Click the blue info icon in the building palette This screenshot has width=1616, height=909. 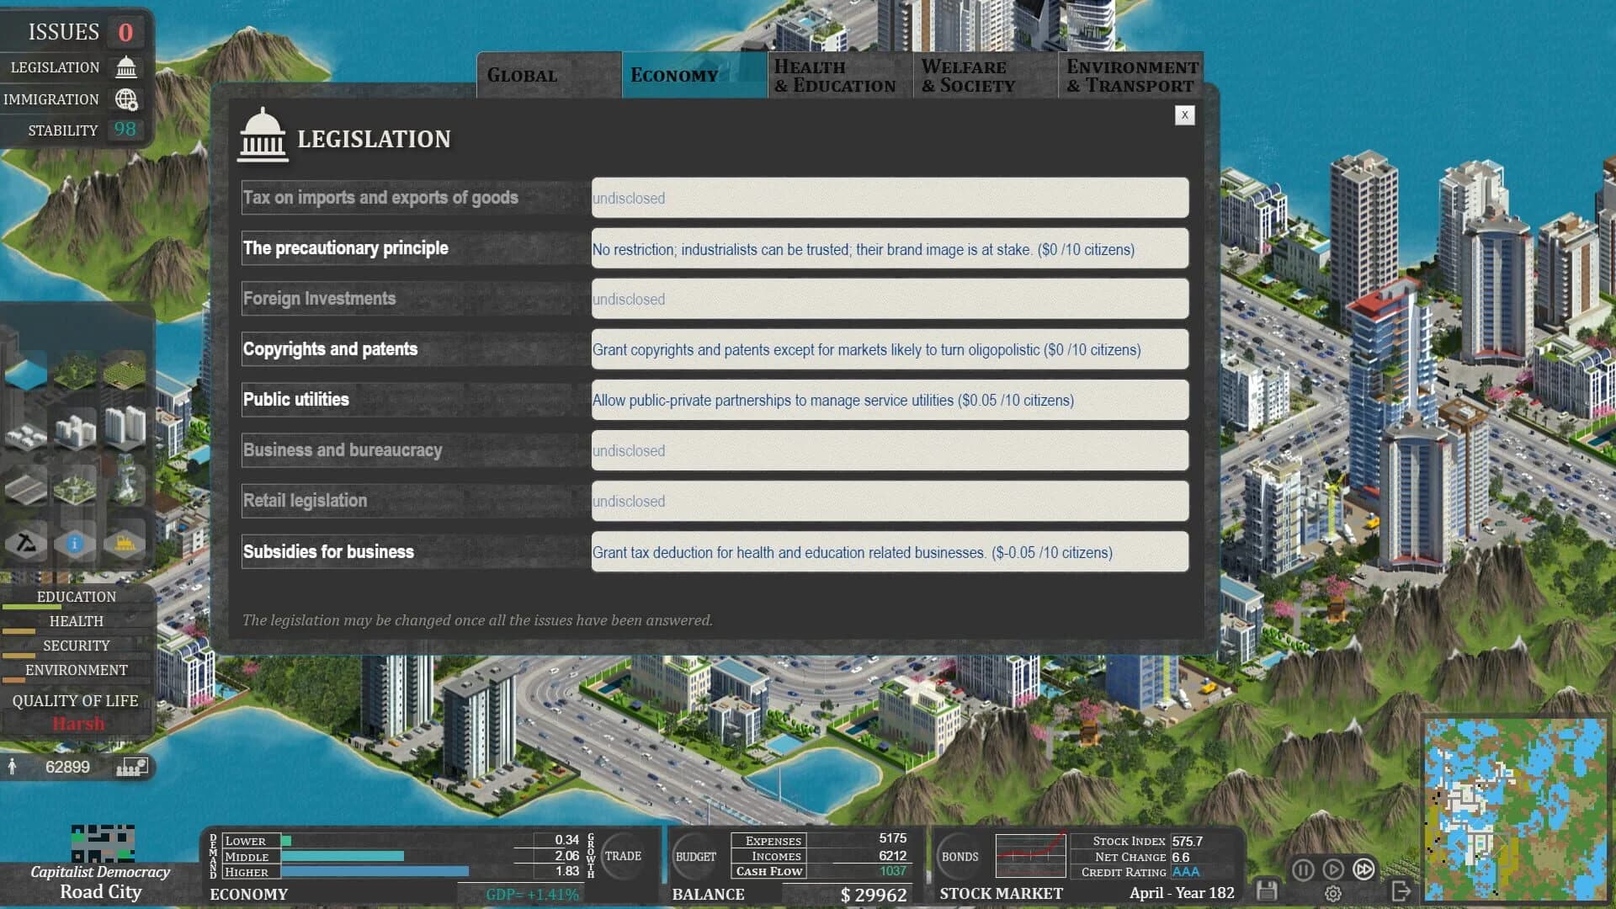click(76, 543)
